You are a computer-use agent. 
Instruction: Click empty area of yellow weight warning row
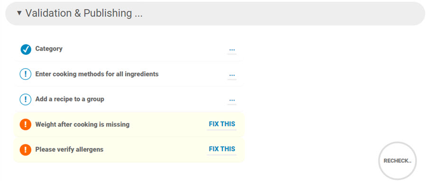pyautogui.click(x=167, y=125)
